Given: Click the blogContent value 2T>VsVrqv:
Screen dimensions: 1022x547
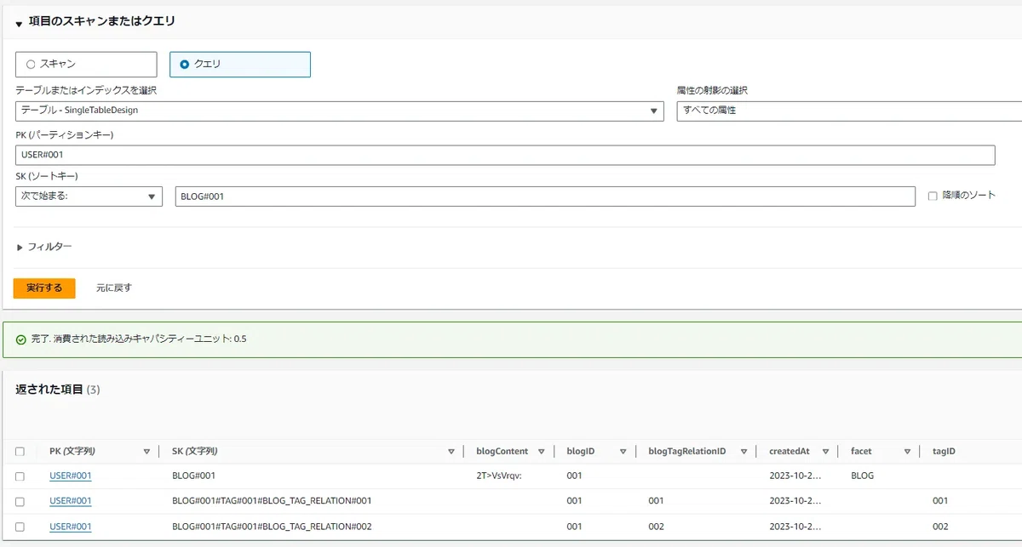Looking at the screenshot, I should (498, 476).
